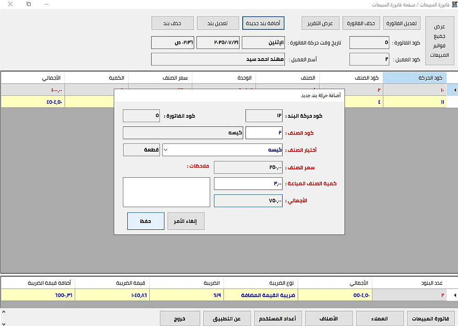Click the application icon in title bar
Image resolution: width=458 pixels, height=326 pixels.
pos(454,5)
